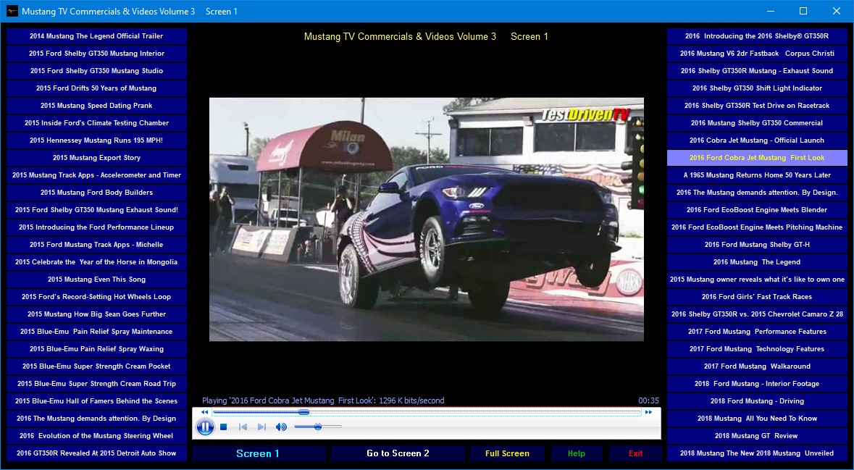This screenshot has height=470, width=854.
Task: Play 2015 Mustang Export Story
Action: (96, 158)
